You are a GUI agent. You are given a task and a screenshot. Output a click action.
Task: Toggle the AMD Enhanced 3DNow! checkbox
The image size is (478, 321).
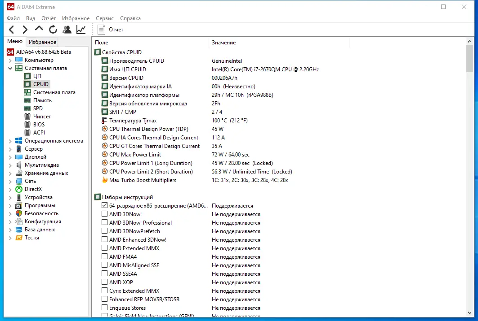point(105,239)
